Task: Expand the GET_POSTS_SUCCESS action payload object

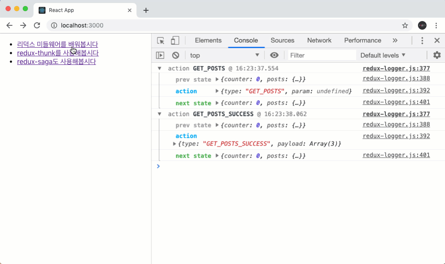Action: point(174,144)
